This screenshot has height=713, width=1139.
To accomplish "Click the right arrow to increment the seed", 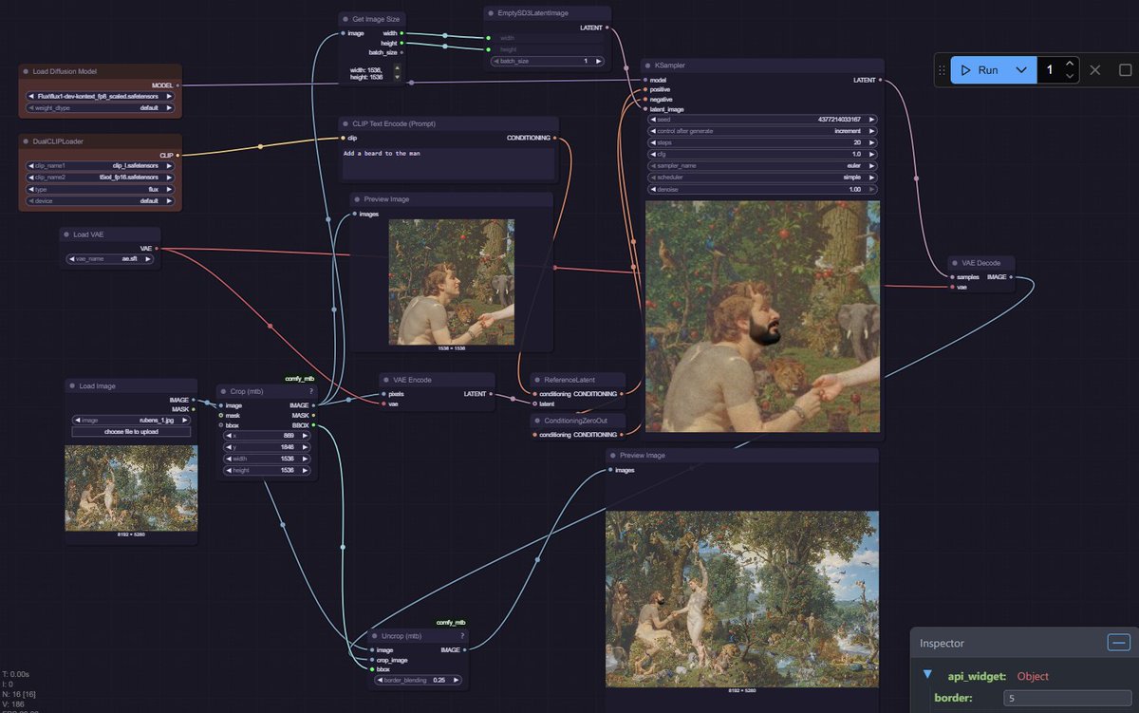I will [872, 120].
